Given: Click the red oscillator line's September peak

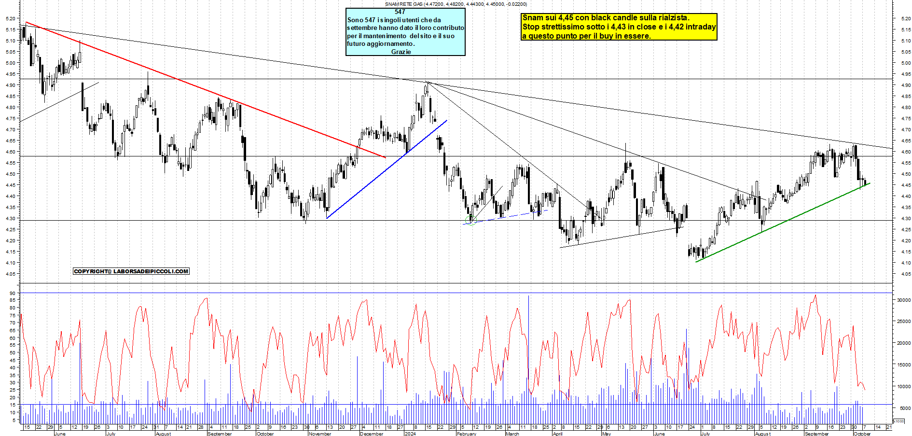Looking at the screenshot, I should [x=815, y=295].
